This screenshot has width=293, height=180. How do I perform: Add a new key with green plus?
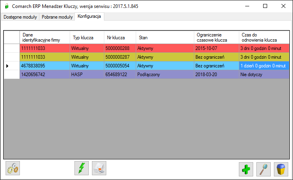click(x=246, y=169)
